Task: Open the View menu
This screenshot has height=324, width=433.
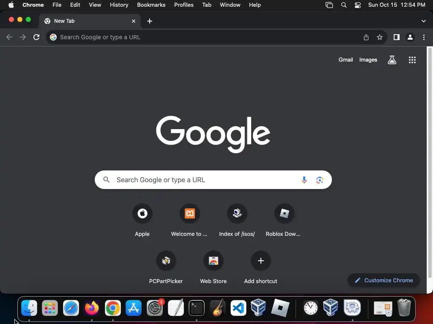Action: 95,5
